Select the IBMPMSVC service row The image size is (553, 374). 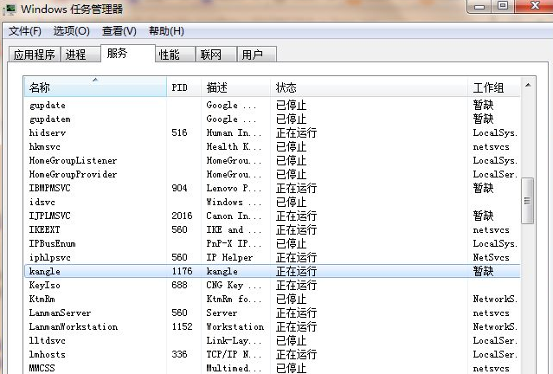(273, 188)
